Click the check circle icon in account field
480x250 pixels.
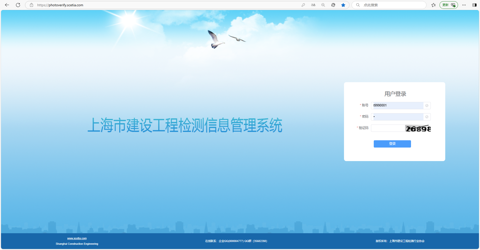pyautogui.click(x=427, y=106)
